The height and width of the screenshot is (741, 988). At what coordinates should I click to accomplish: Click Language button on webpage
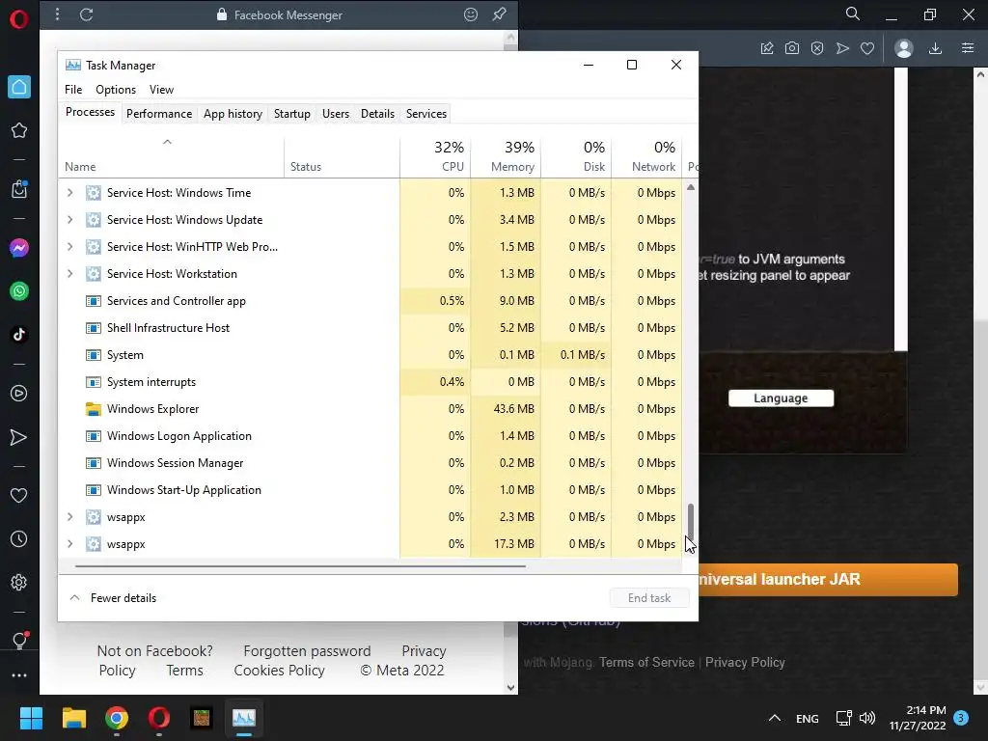pos(781,398)
